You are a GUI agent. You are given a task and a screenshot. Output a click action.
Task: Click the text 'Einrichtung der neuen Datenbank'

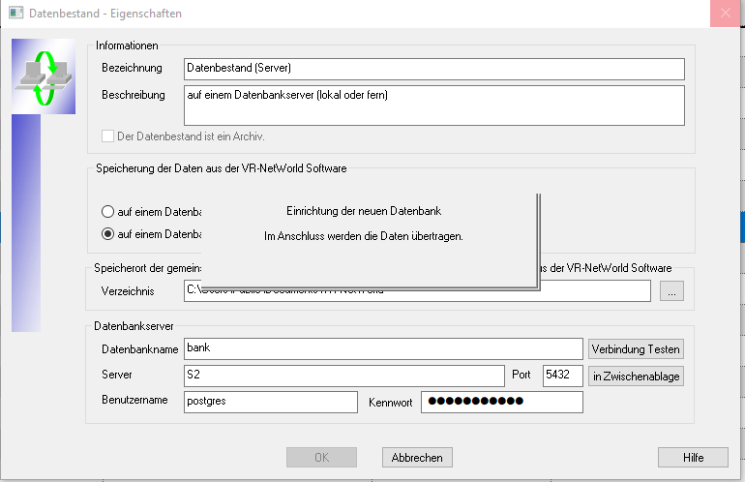364,211
